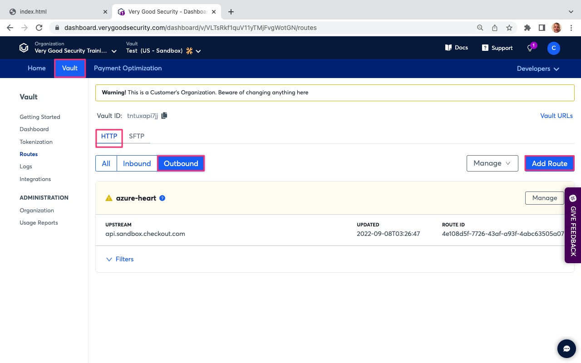Open the Chrome profile picture
581x363 pixels.
pos(556,28)
